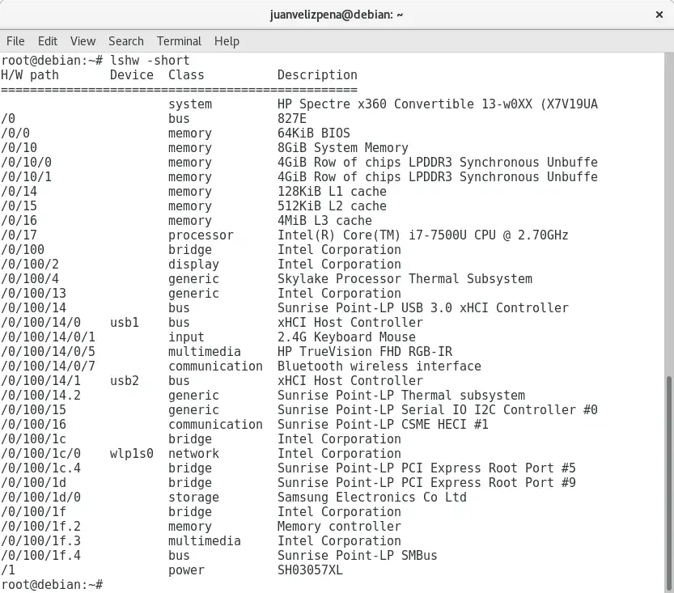Viewport: 674px width, 593px height.
Task: Click the lshw -short command text
Action: pos(150,61)
